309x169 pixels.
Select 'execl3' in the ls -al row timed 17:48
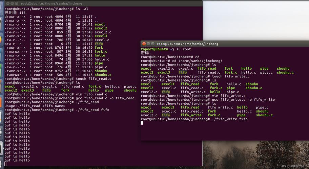click(101, 36)
